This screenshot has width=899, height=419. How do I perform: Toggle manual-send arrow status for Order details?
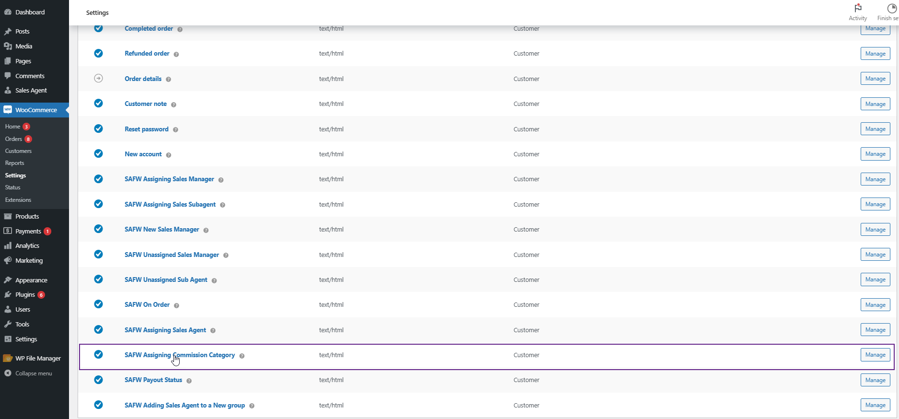pos(98,78)
